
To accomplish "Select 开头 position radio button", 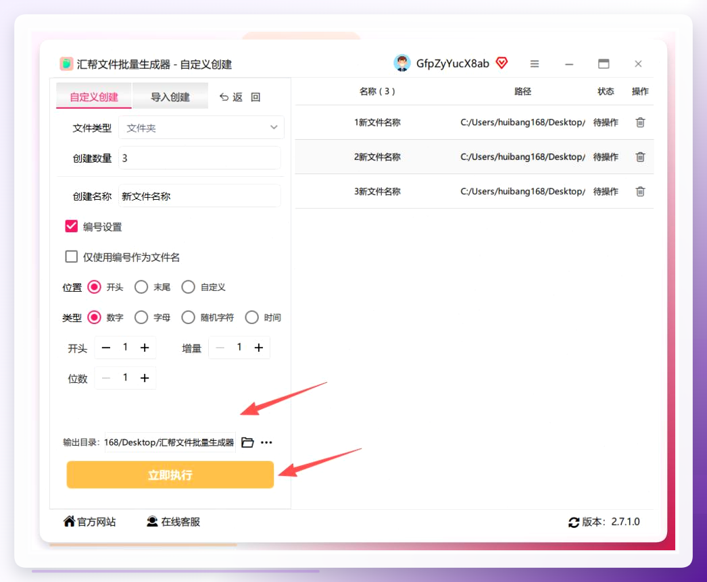I will coord(94,287).
